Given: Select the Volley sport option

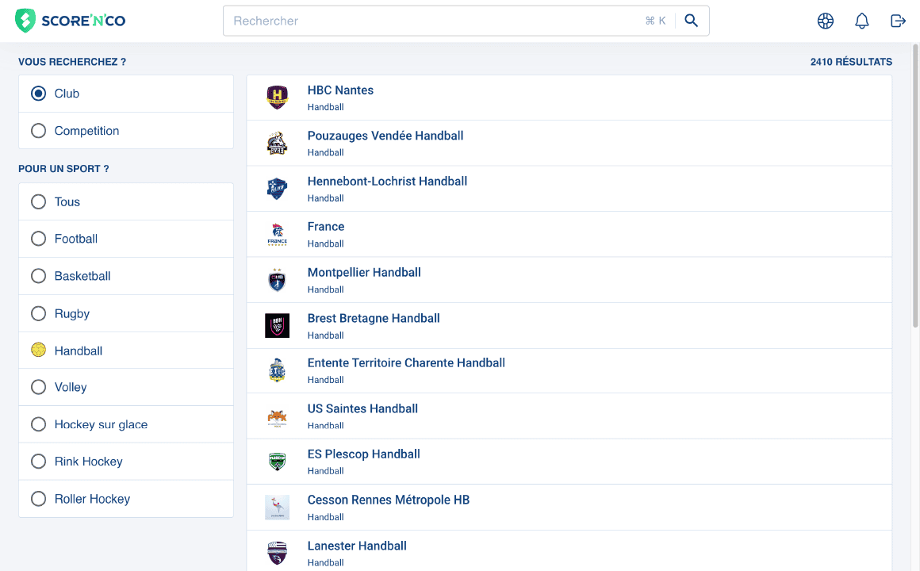Looking at the screenshot, I should pyautogui.click(x=38, y=387).
